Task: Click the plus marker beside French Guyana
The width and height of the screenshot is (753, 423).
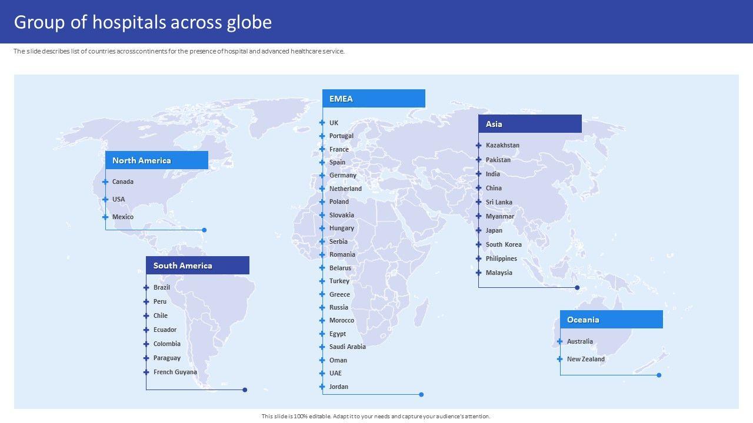Action: 146,372
